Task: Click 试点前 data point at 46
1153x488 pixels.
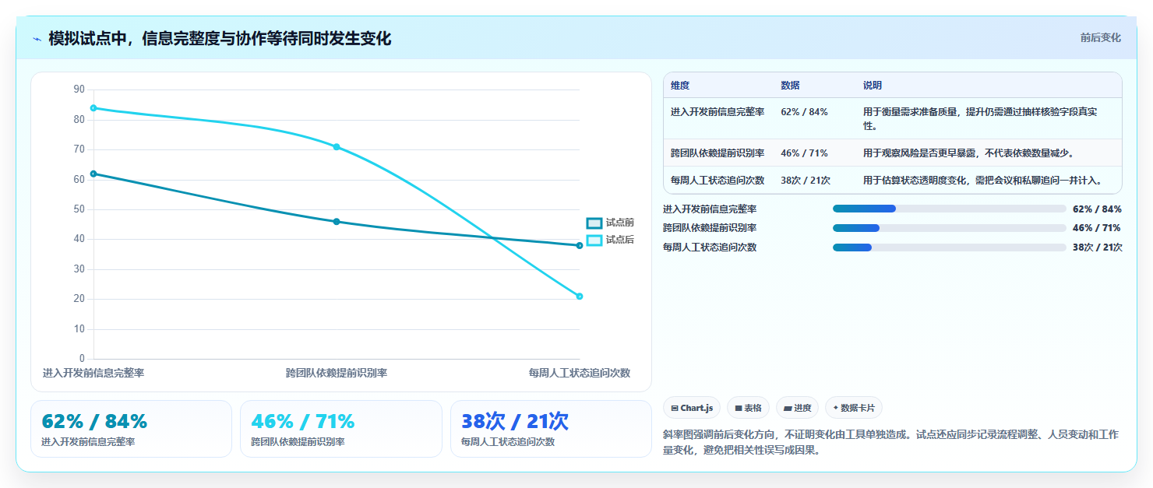Action: click(x=337, y=222)
